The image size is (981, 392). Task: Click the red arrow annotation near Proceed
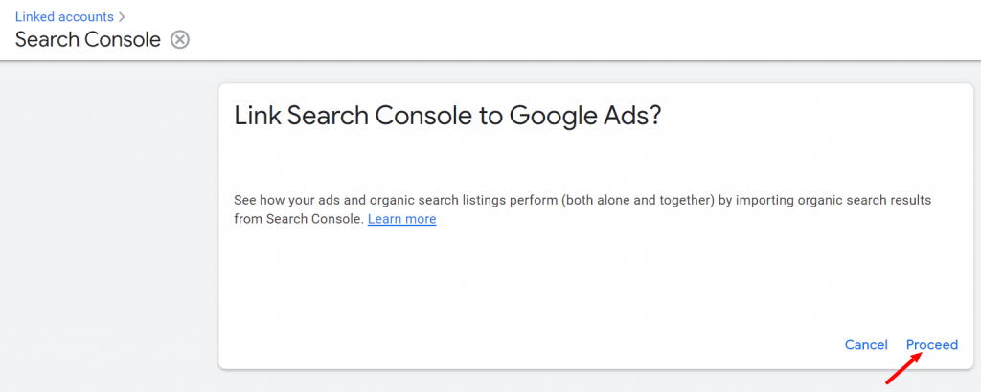point(903,368)
